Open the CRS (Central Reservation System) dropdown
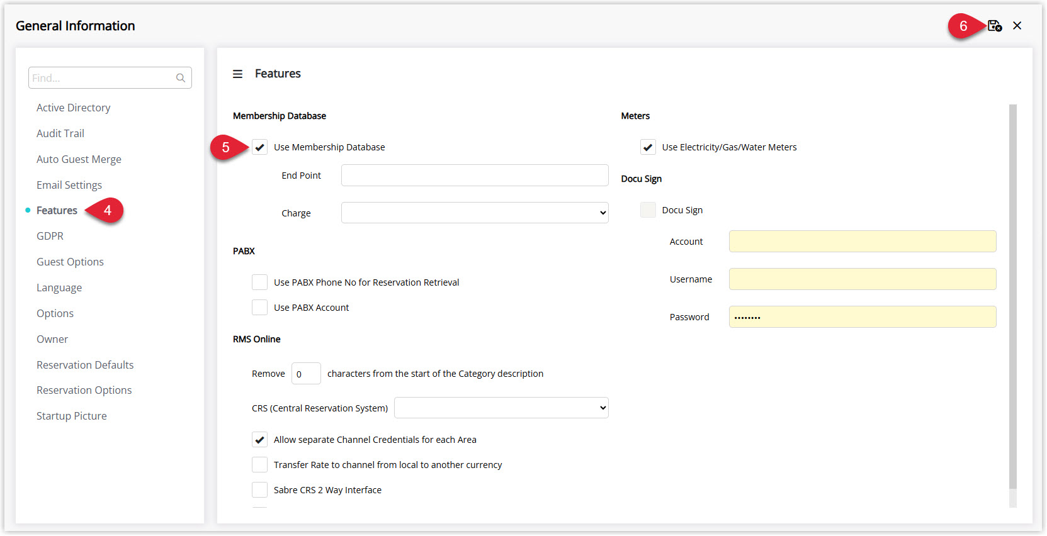Screen dimensions: 1047x536 coord(501,408)
